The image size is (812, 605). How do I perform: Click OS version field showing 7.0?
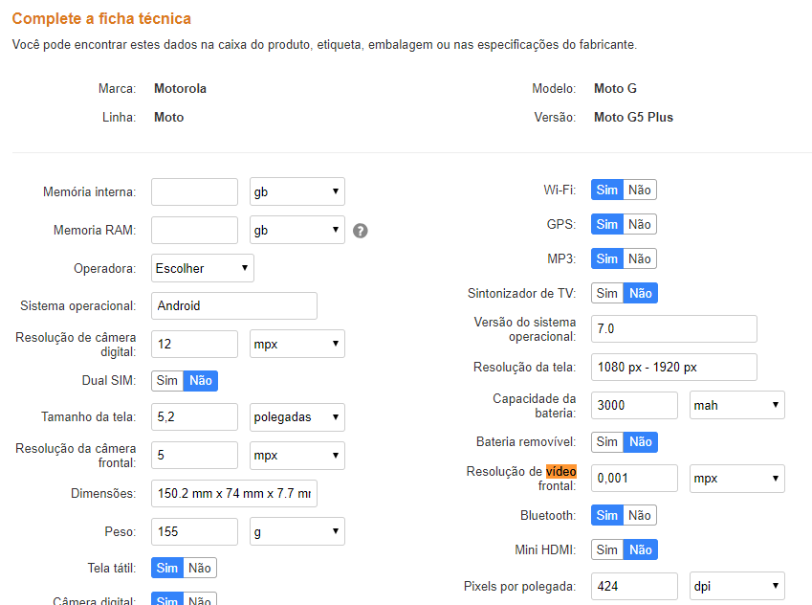point(673,328)
